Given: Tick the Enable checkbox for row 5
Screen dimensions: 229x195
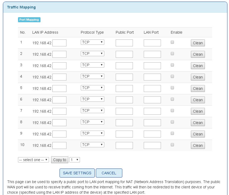Looking at the screenshot, I should coord(172,88).
